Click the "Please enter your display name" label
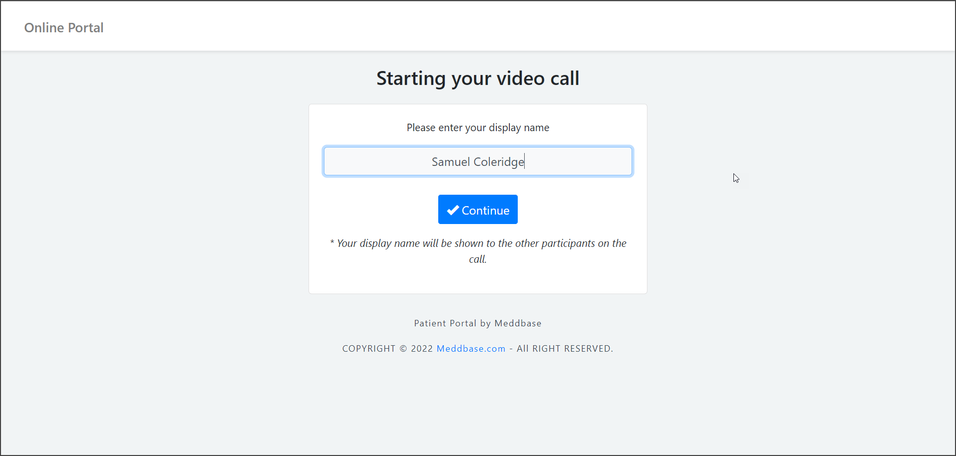This screenshot has width=956, height=456. click(478, 128)
